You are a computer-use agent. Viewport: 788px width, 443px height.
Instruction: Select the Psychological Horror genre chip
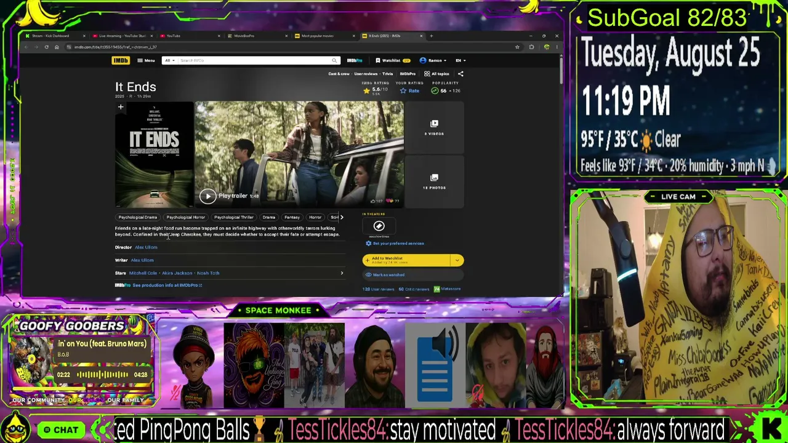[185, 217]
